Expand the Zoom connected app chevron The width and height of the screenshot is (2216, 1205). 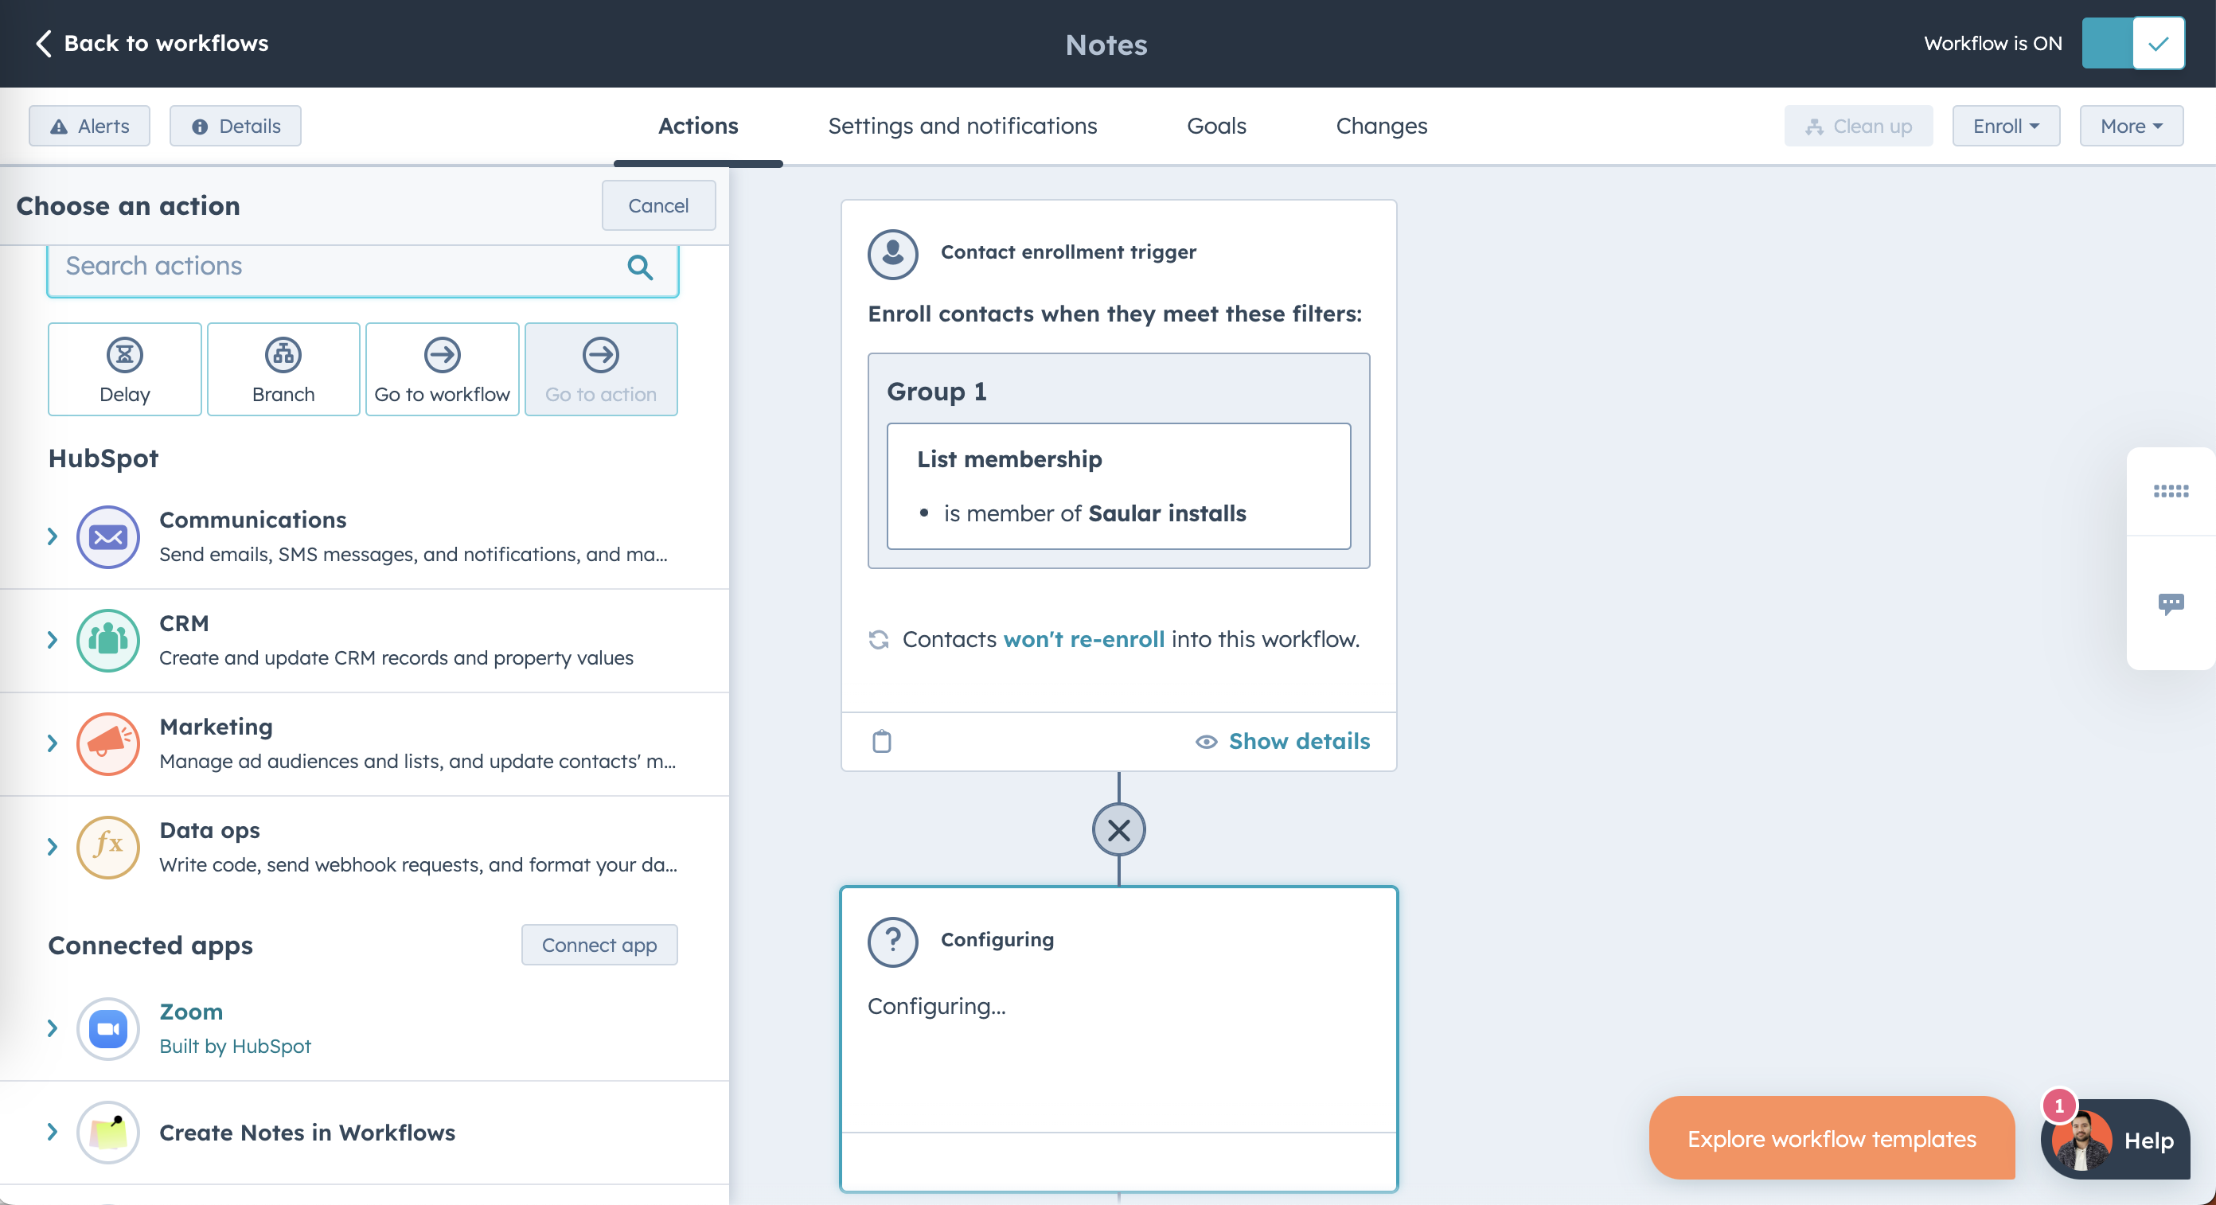tap(53, 1028)
